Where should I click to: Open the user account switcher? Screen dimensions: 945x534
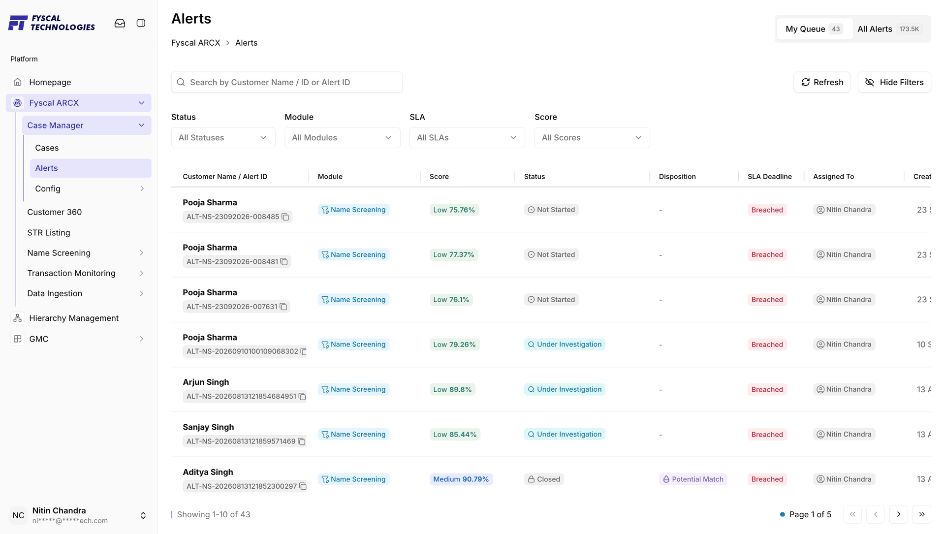point(143,515)
